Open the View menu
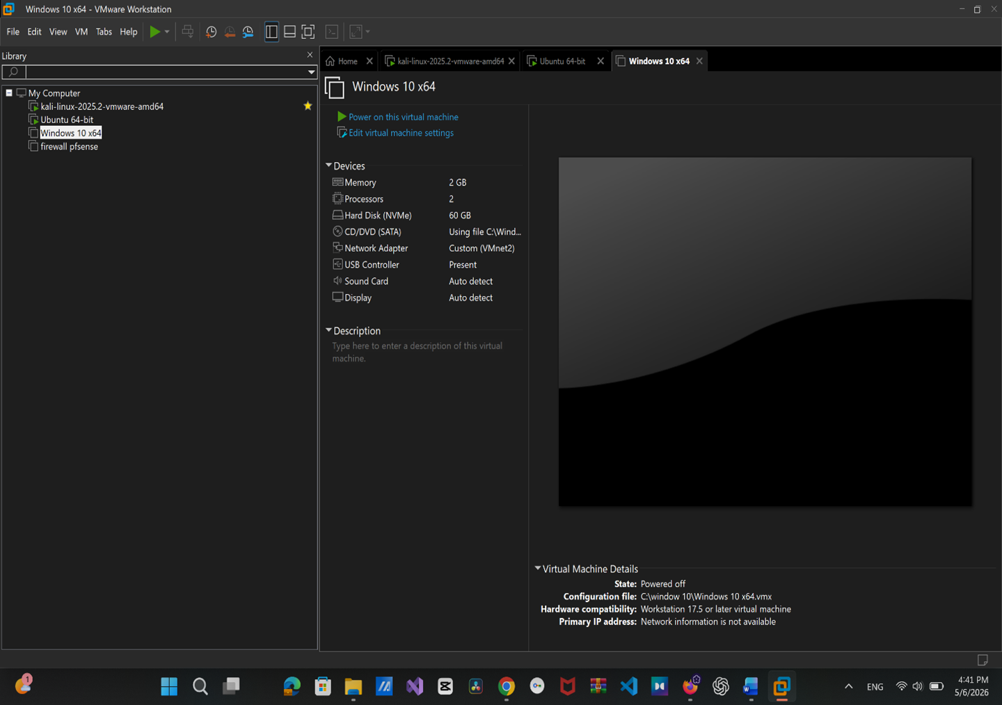The image size is (1002, 705). click(58, 32)
